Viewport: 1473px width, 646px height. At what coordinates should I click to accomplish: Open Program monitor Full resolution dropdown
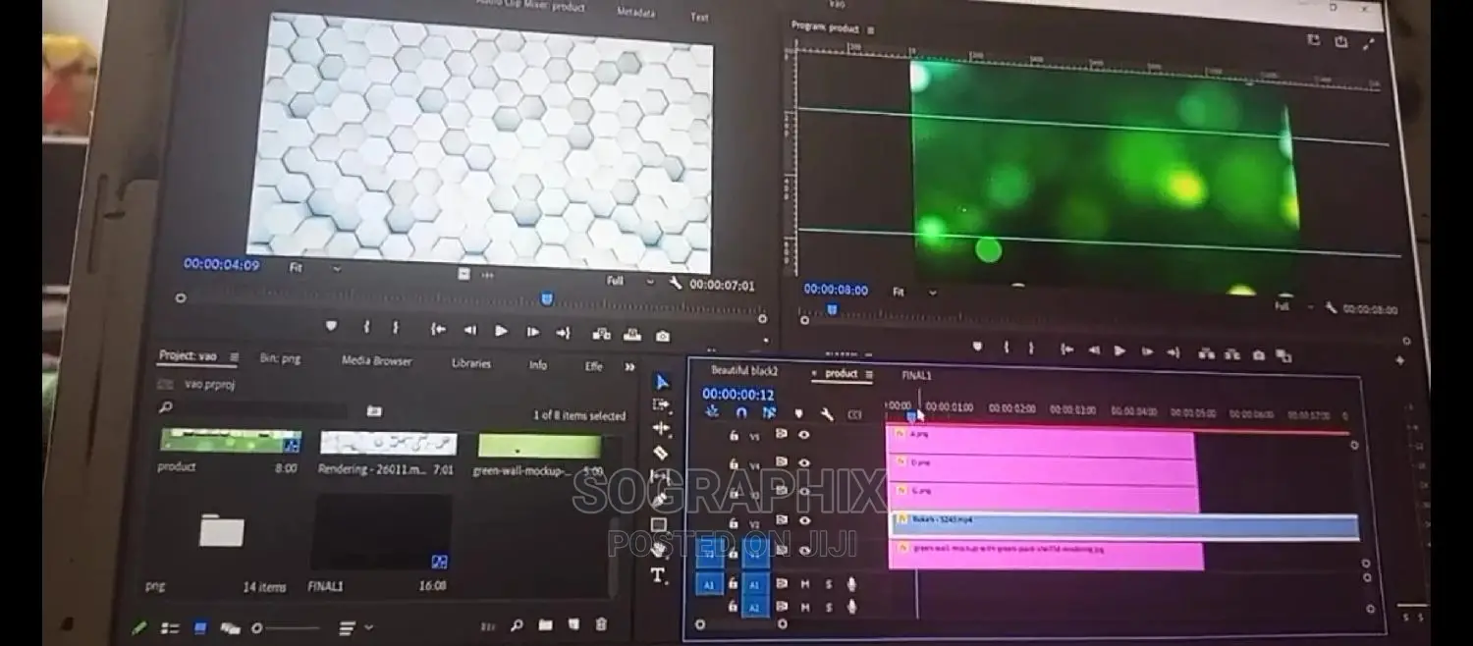point(1294,306)
